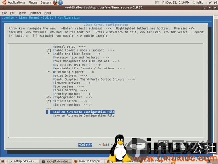
Task: Open the terminal Edit menu
Action: coord(13,13)
